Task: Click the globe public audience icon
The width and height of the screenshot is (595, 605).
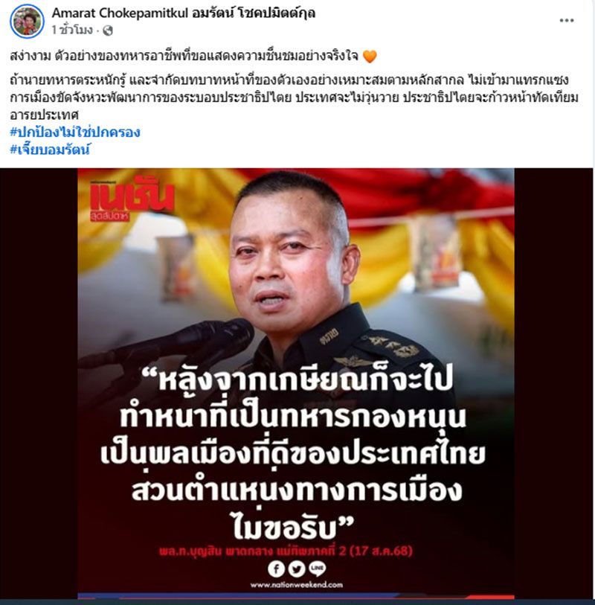Action: tap(108, 30)
